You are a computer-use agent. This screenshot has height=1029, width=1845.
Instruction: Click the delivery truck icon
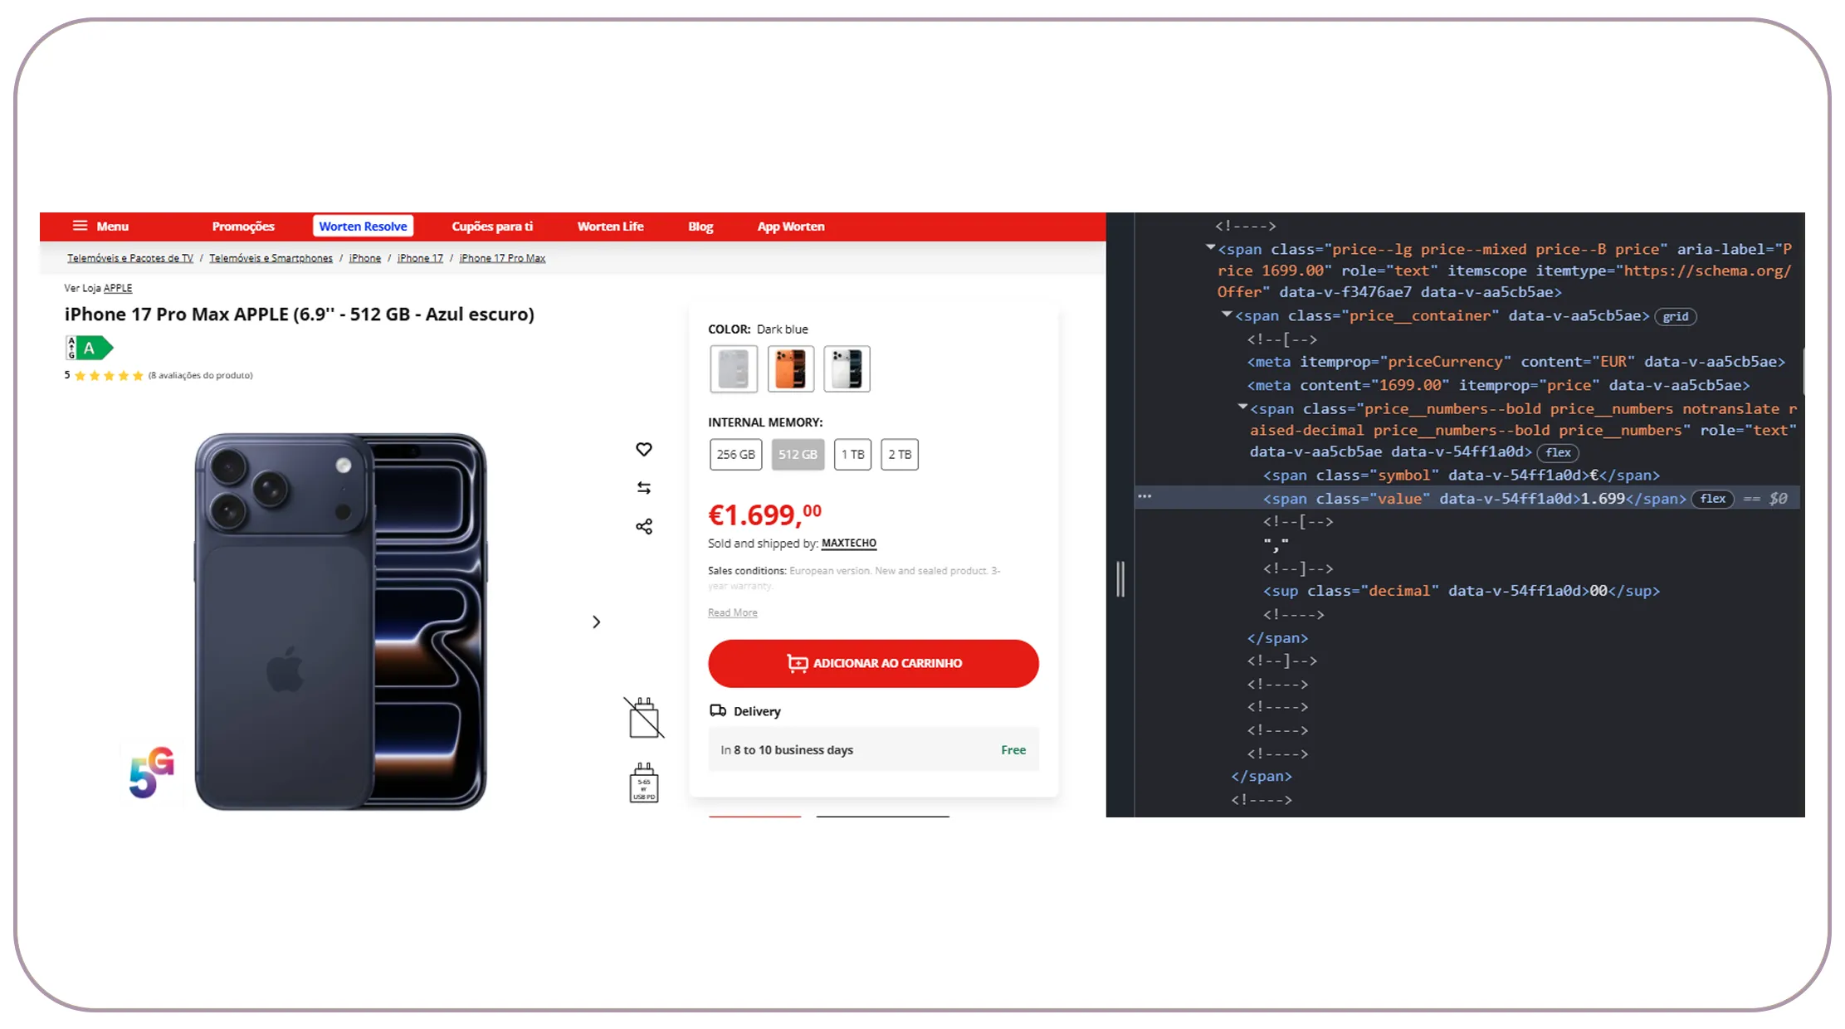[x=718, y=710]
